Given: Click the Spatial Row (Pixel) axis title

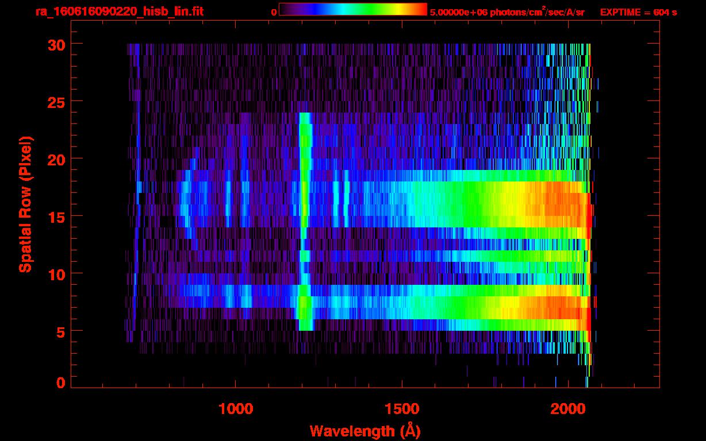Looking at the screenshot, I should [x=25, y=204].
